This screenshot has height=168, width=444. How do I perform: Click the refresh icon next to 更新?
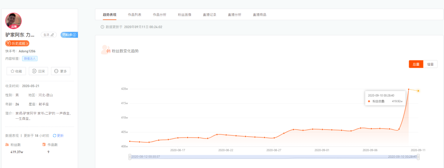[54, 136]
